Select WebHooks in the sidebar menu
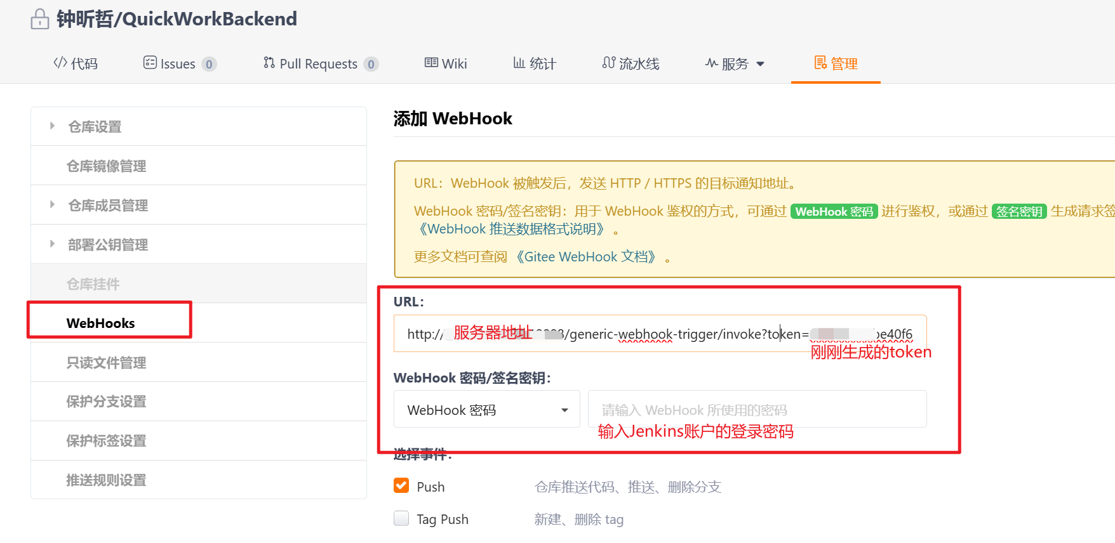Image resolution: width=1115 pixels, height=543 pixels. pos(101,323)
